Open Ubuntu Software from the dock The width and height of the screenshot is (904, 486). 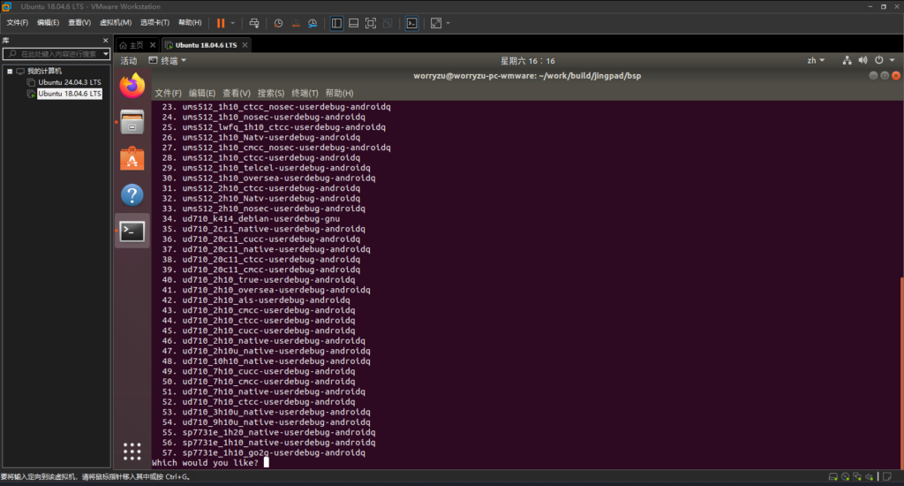click(x=132, y=158)
